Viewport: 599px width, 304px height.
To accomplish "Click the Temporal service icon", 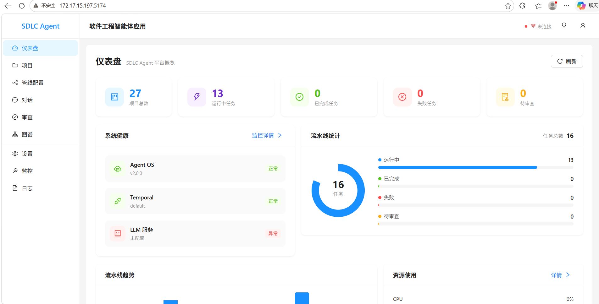I will [118, 201].
